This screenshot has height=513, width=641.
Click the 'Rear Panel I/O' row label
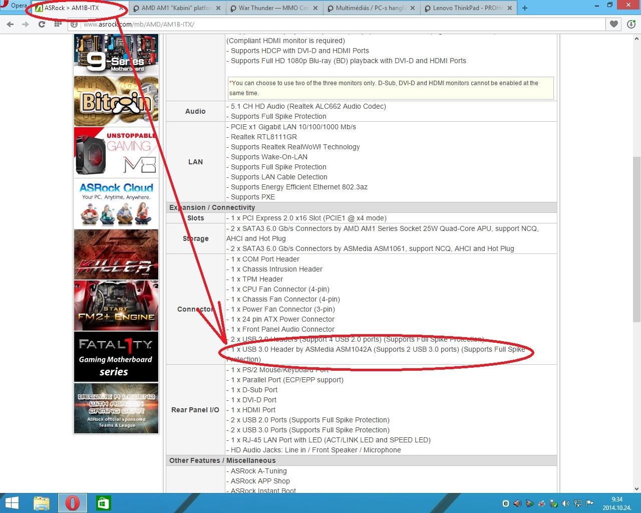coord(195,410)
